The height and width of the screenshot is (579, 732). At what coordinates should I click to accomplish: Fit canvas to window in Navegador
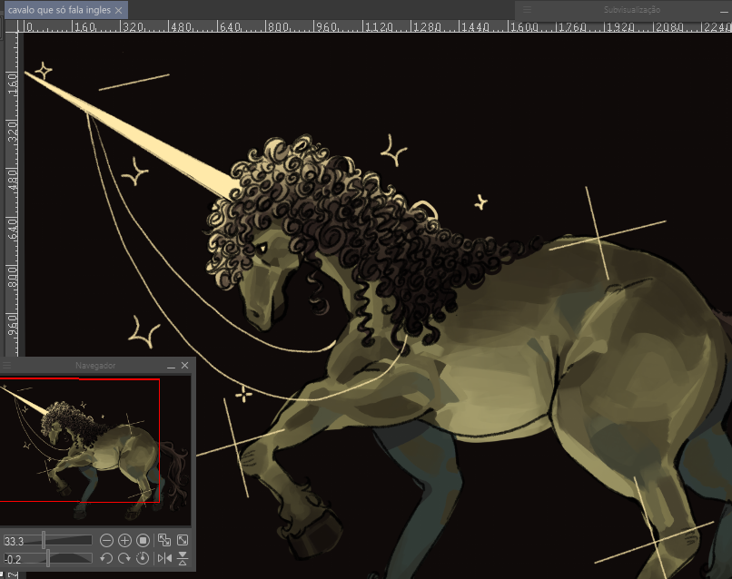point(164,540)
